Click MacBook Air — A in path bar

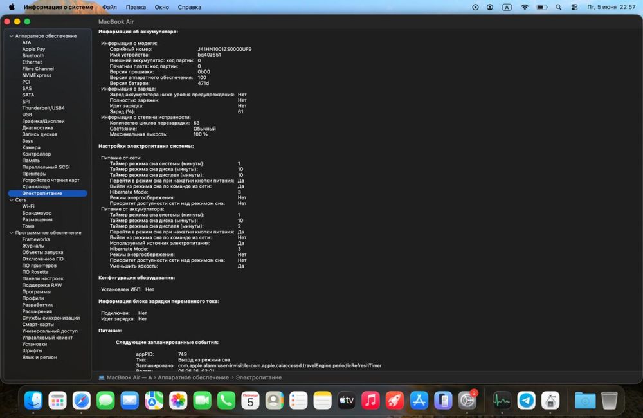point(125,377)
